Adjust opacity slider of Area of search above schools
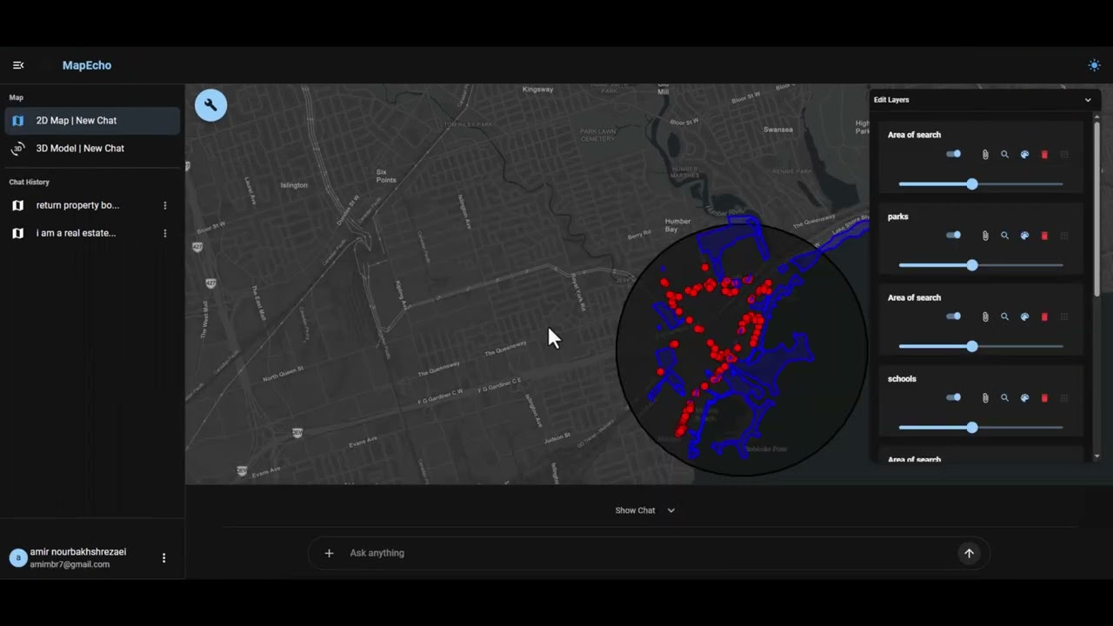 [981, 347]
